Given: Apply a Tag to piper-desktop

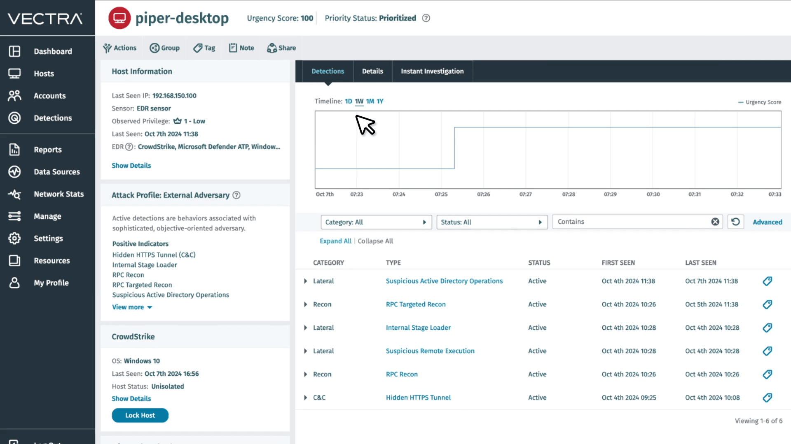Looking at the screenshot, I should [204, 48].
